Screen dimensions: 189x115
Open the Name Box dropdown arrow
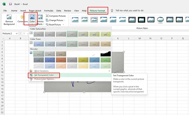pyautogui.click(x=17, y=34)
